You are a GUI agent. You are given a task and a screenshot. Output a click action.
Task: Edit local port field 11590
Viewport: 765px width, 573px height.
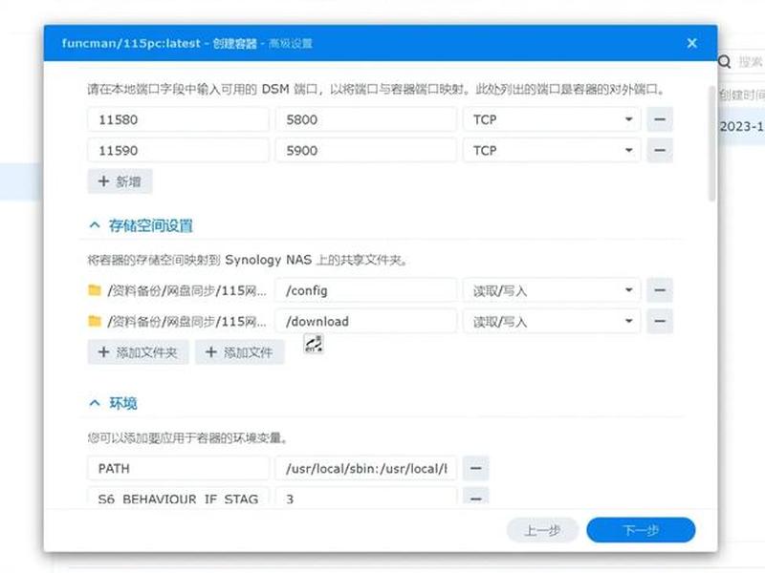[x=178, y=150]
